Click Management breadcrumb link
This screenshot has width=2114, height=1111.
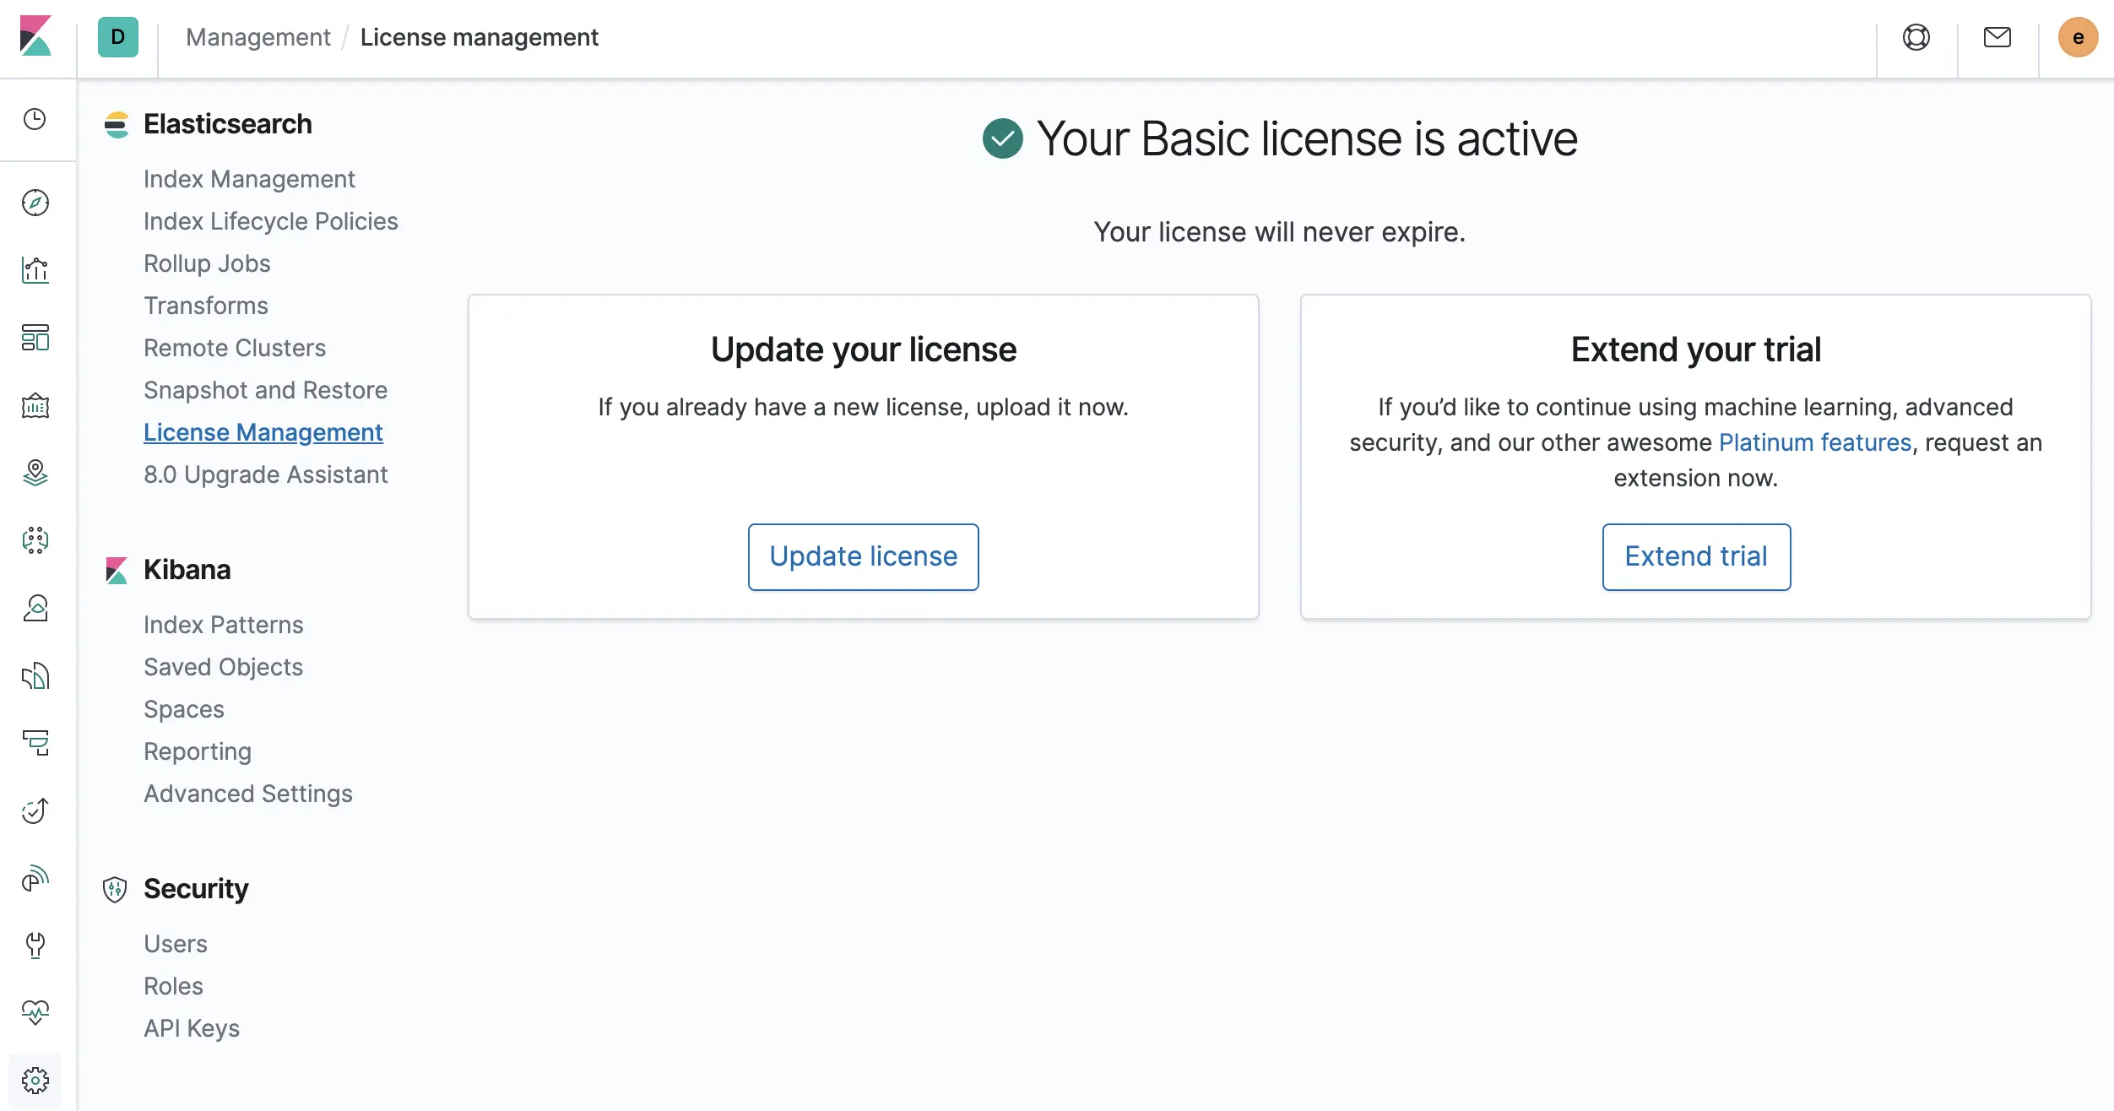tap(257, 37)
